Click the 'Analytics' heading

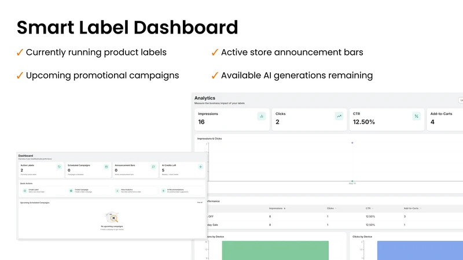(205, 98)
